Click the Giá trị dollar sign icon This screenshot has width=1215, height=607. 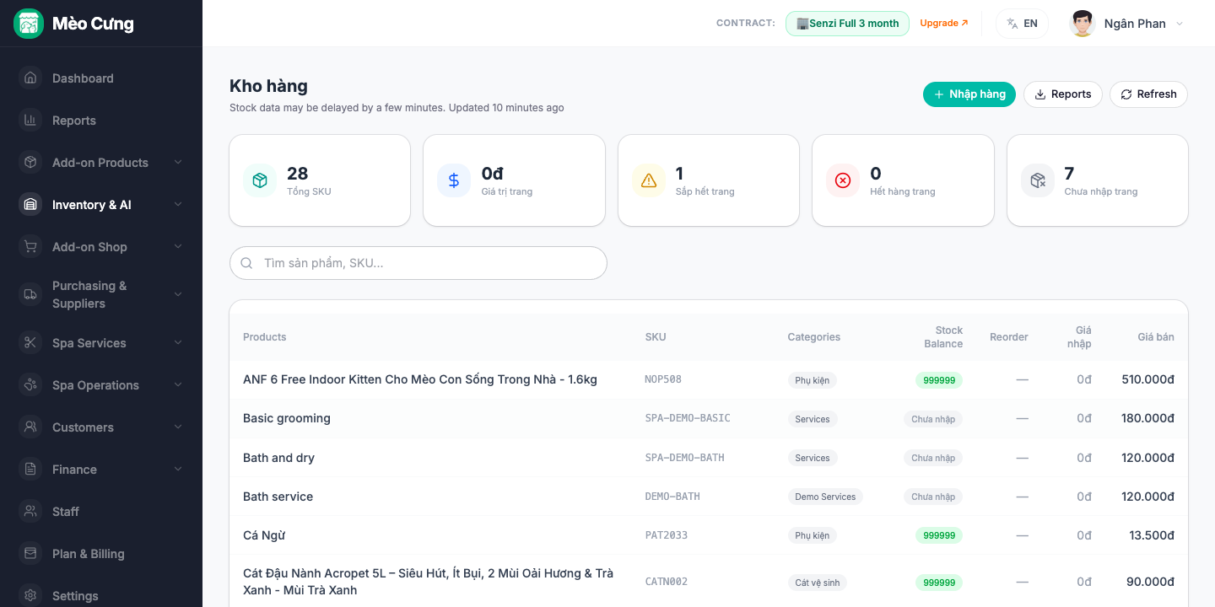(x=454, y=180)
